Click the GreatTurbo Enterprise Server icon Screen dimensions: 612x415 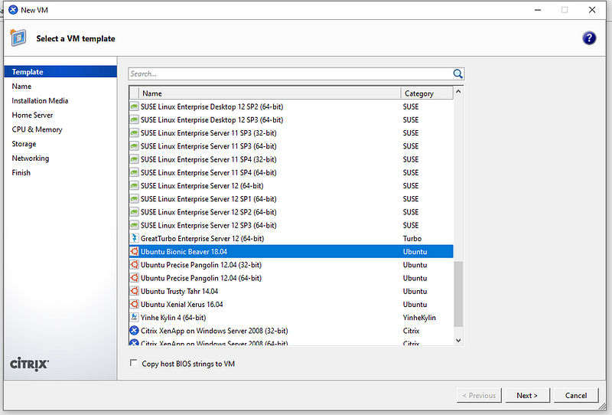click(134, 238)
